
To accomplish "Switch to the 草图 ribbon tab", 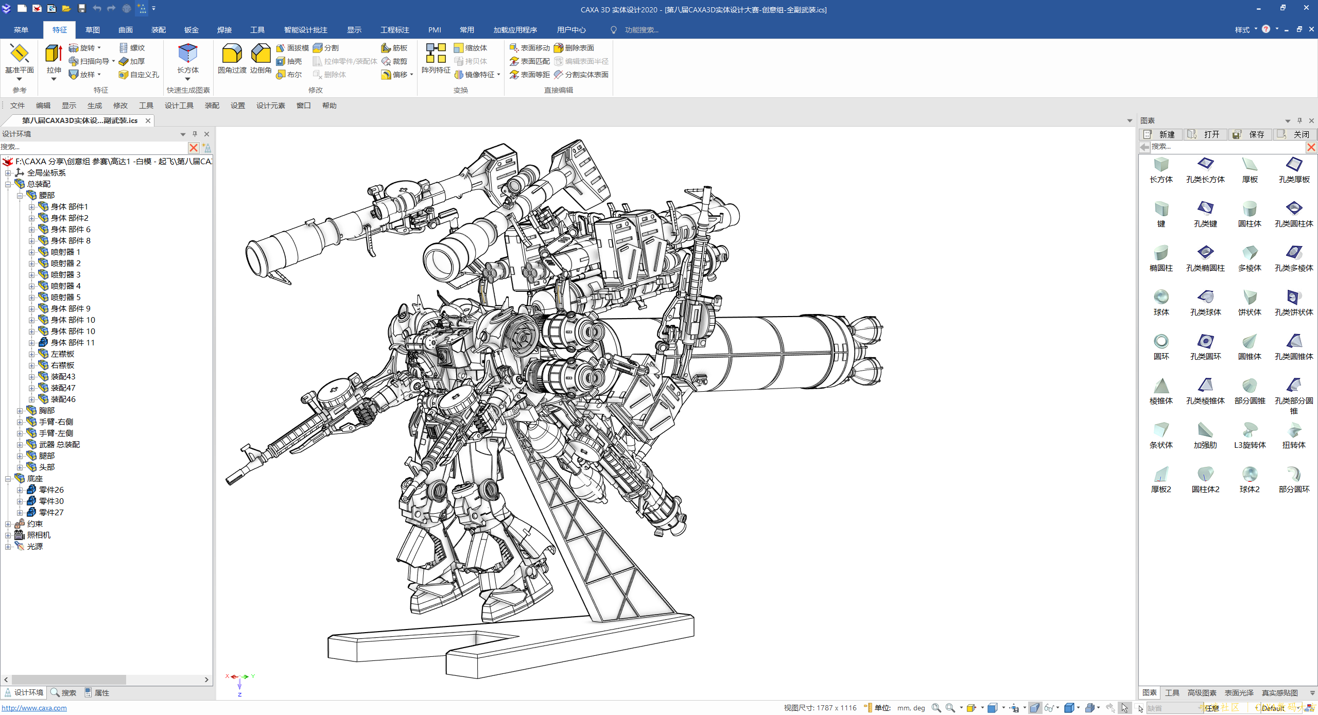I will pos(93,30).
